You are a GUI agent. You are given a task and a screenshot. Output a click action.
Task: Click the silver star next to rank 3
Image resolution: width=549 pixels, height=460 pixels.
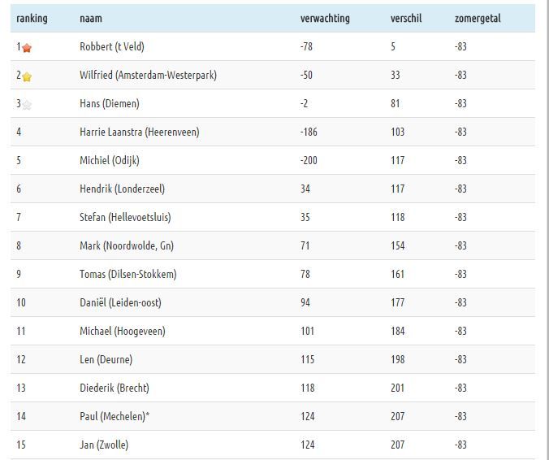27,104
